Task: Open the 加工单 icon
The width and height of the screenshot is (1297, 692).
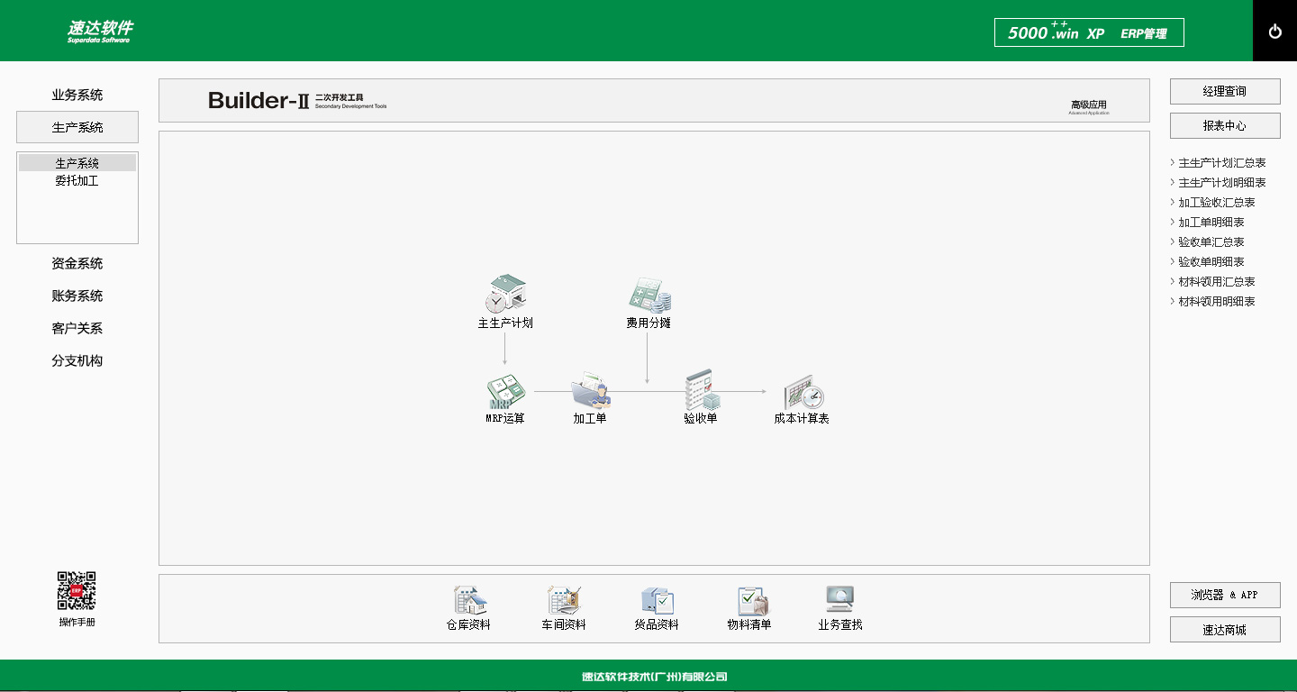Action: click(590, 392)
